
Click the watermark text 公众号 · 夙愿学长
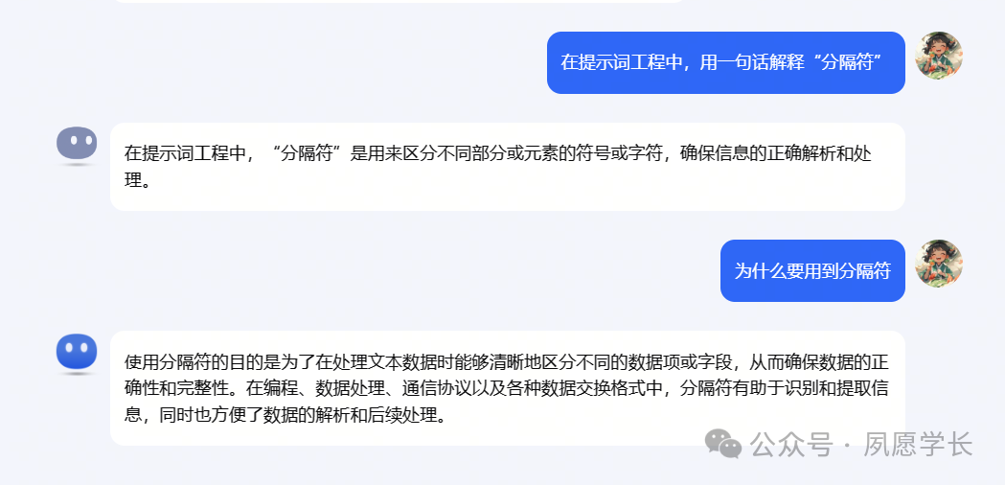(862, 444)
